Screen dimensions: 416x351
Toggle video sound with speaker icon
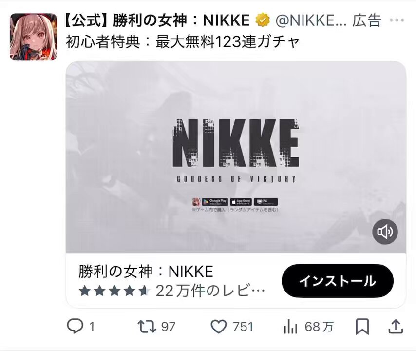click(385, 232)
